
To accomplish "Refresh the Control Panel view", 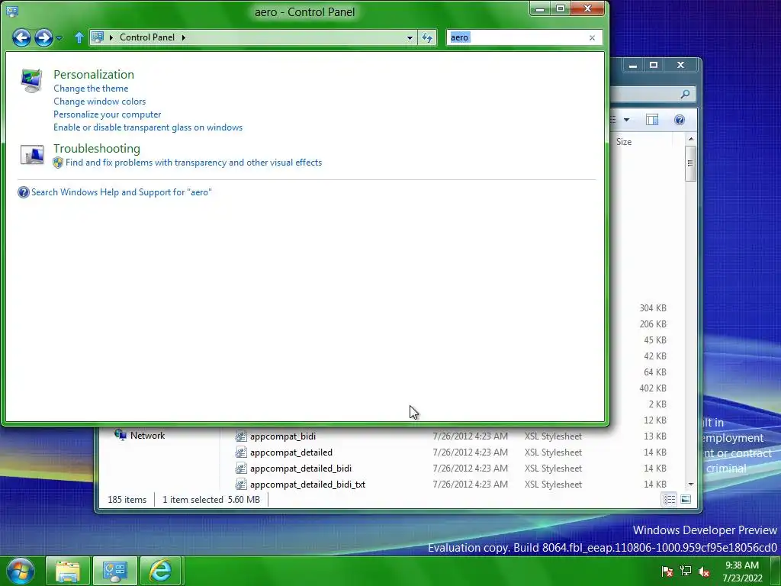I will pos(427,37).
